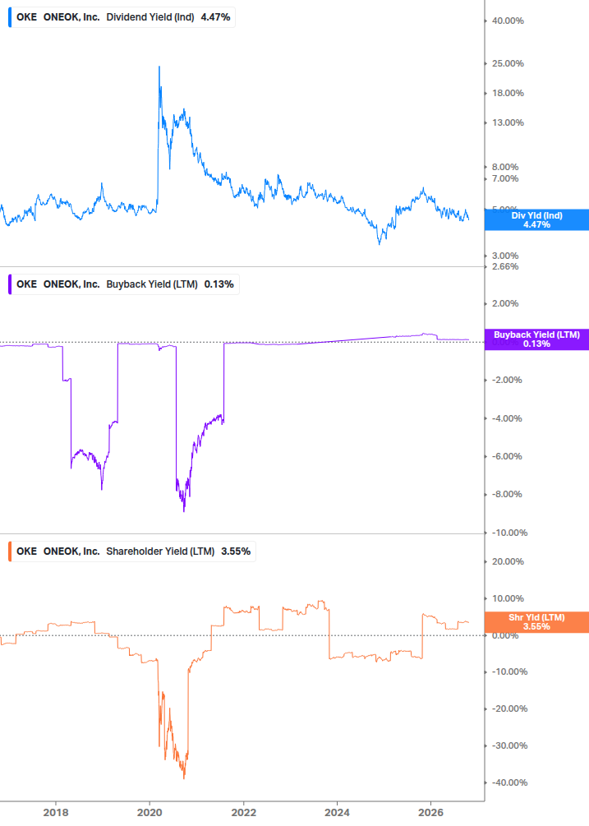
Task: Click the blue color bar on Dividend Yield legend
Action: click(10, 17)
